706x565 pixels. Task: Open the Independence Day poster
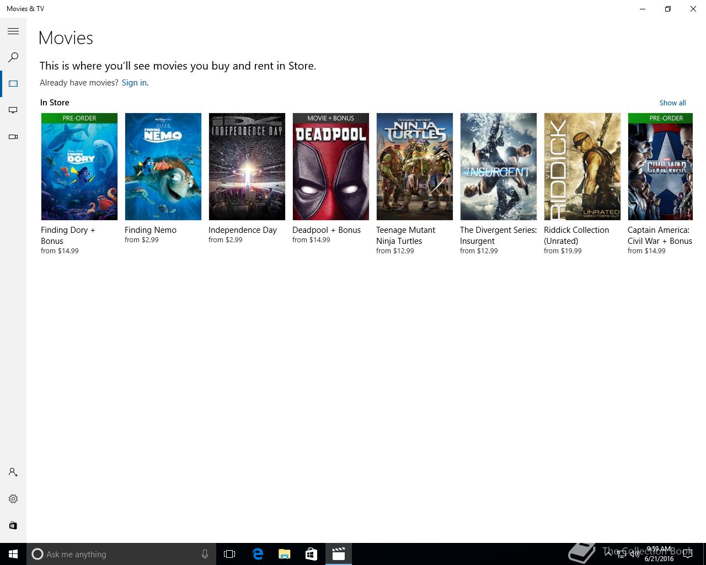tap(247, 167)
